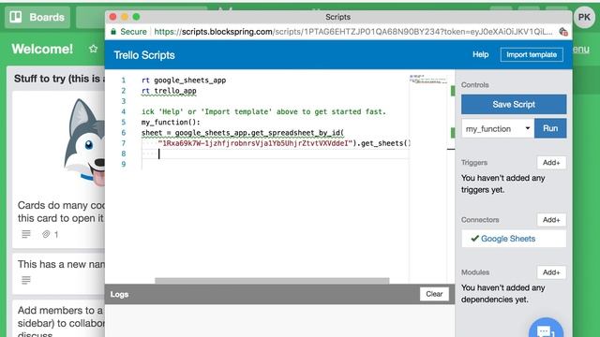The height and width of the screenshot is (337, 600).
Task: Click the 'my_function():' line of code
Action: [x=171, y=123]
